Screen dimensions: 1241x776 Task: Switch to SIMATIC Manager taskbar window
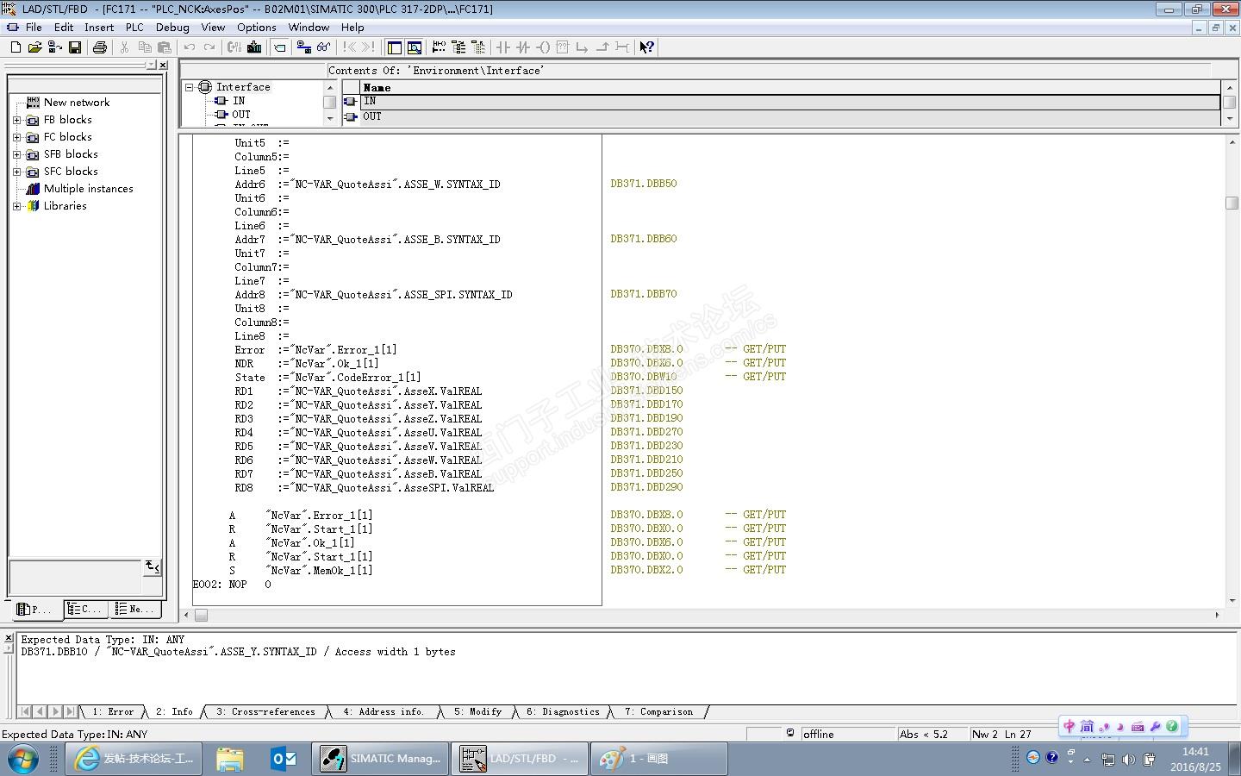[x=380, y=759]
